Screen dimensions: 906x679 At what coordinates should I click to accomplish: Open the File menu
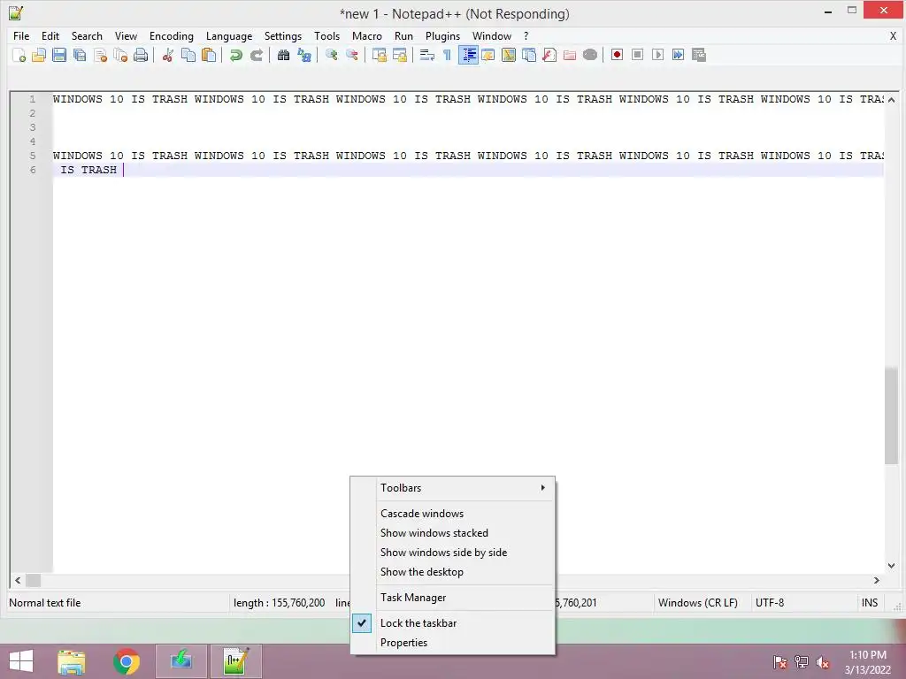tap(21, 35)
